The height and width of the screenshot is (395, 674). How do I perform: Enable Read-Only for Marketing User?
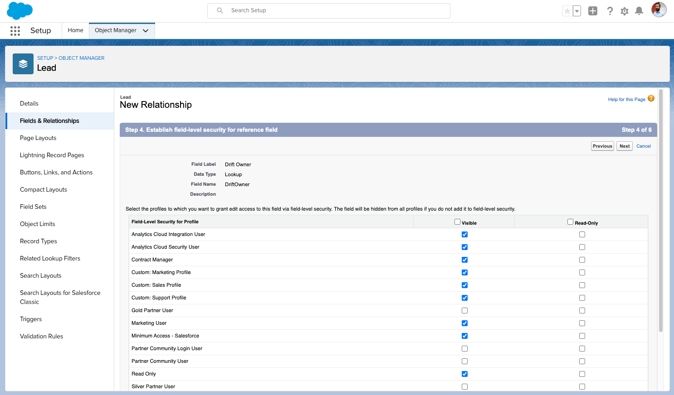[582, 323]
